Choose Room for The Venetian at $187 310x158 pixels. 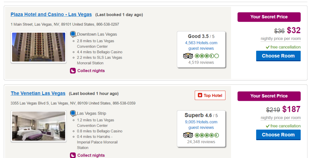(279, 135)
